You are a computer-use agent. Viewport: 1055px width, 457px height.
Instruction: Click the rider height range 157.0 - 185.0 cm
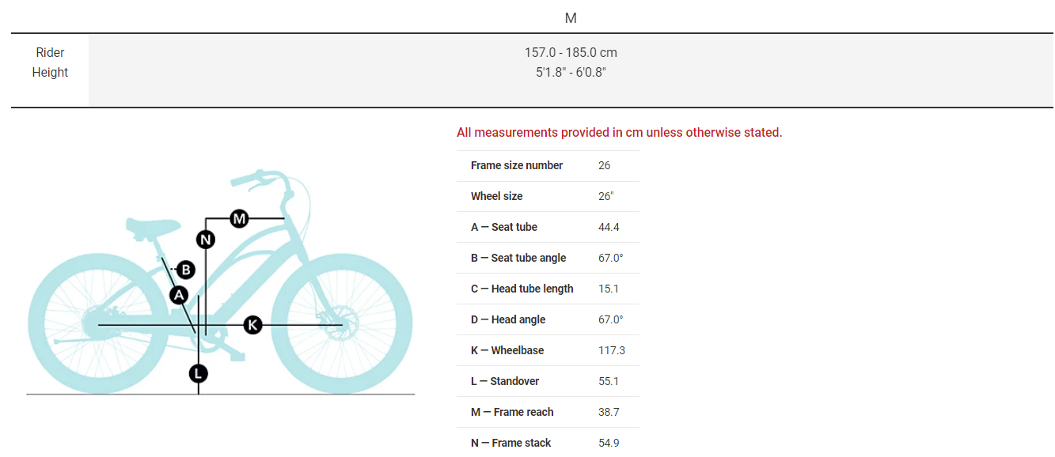click(x=571, y=53)
